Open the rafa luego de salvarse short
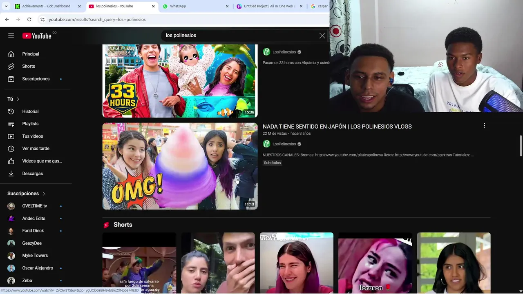Viewport: 523px width, 294px height. click(x=139, y=263)
